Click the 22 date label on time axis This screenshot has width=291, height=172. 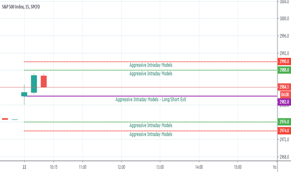coord(24,167)
